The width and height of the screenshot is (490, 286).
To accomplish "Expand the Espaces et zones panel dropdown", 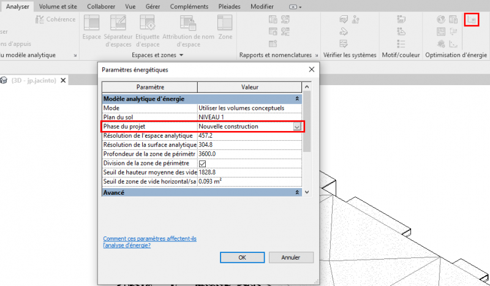I will 181,55.
